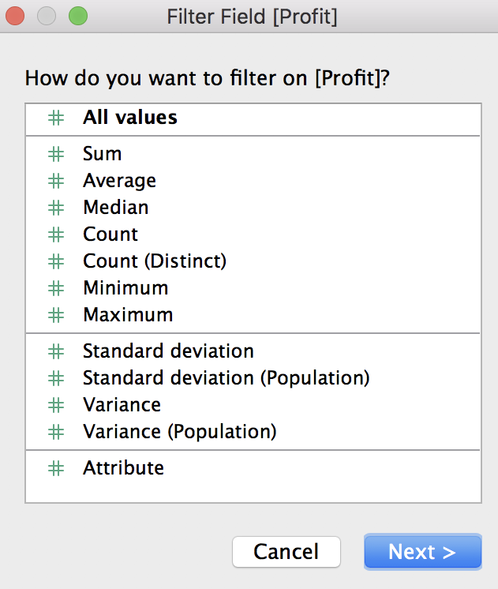
Task: Proceed with the Next > button
Action: (x=422, y=551)
